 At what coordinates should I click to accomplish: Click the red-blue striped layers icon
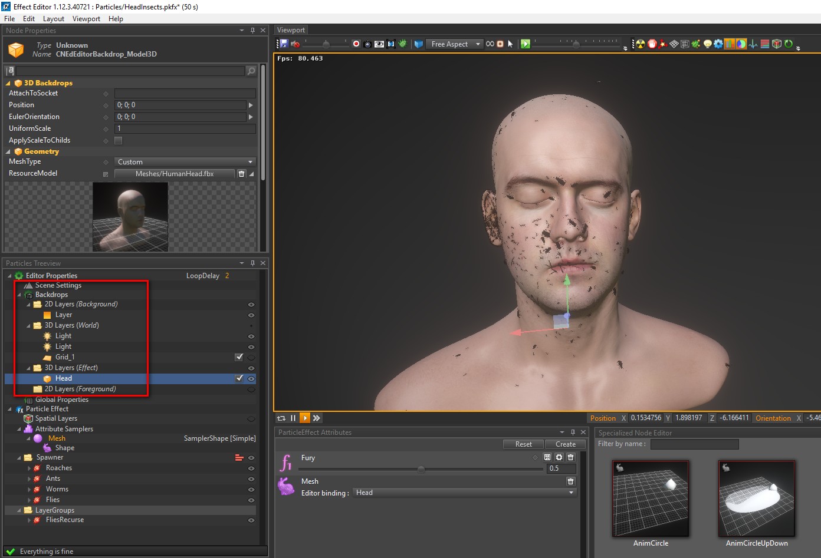pyautogui.click(x=765, y=44)
